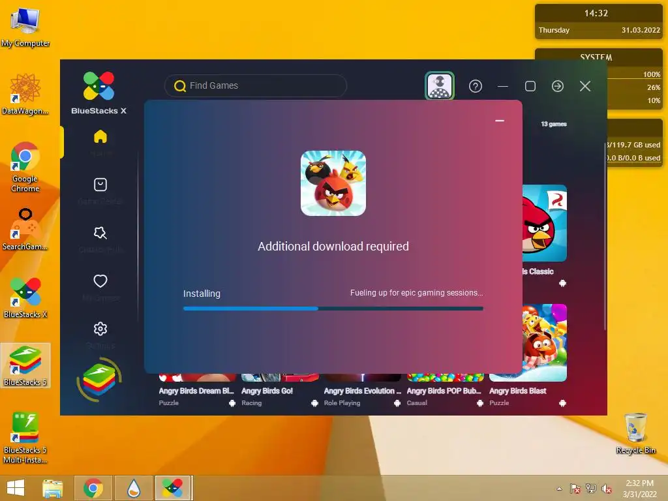Click the search magnifier icon
The width and height of the screenshot is (668, 501).
coord(180,86)
